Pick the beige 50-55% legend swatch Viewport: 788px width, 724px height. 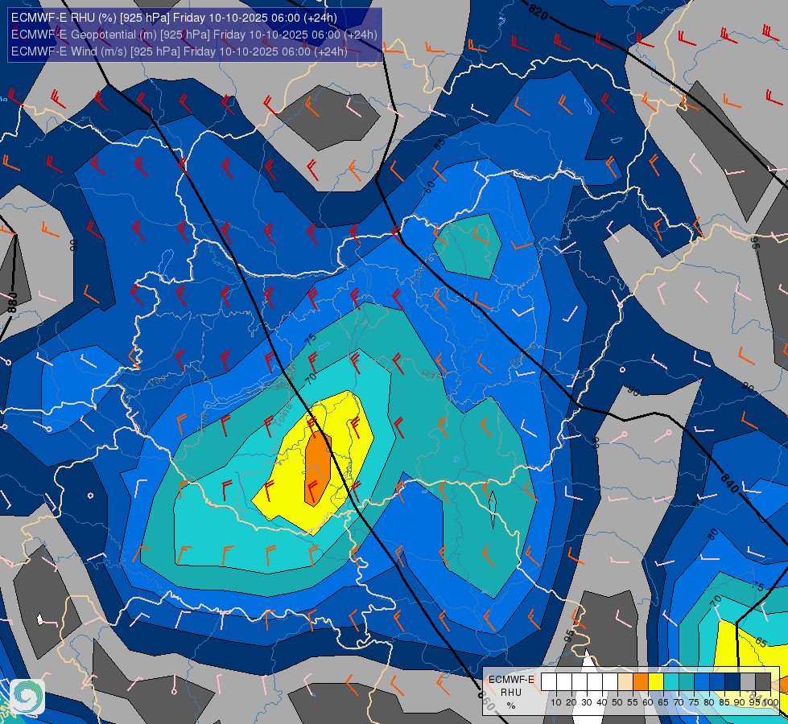pyautogui.click(x=625, y=681)
